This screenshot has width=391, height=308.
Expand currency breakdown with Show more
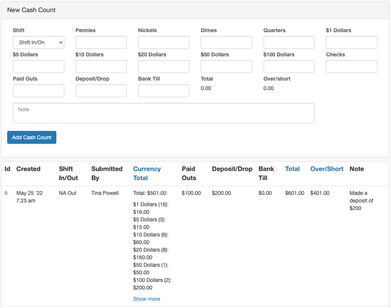(x=147, y=299)
